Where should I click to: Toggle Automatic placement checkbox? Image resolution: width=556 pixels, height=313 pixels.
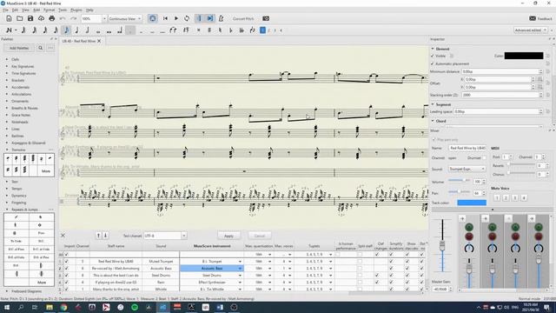click(433, 63)
